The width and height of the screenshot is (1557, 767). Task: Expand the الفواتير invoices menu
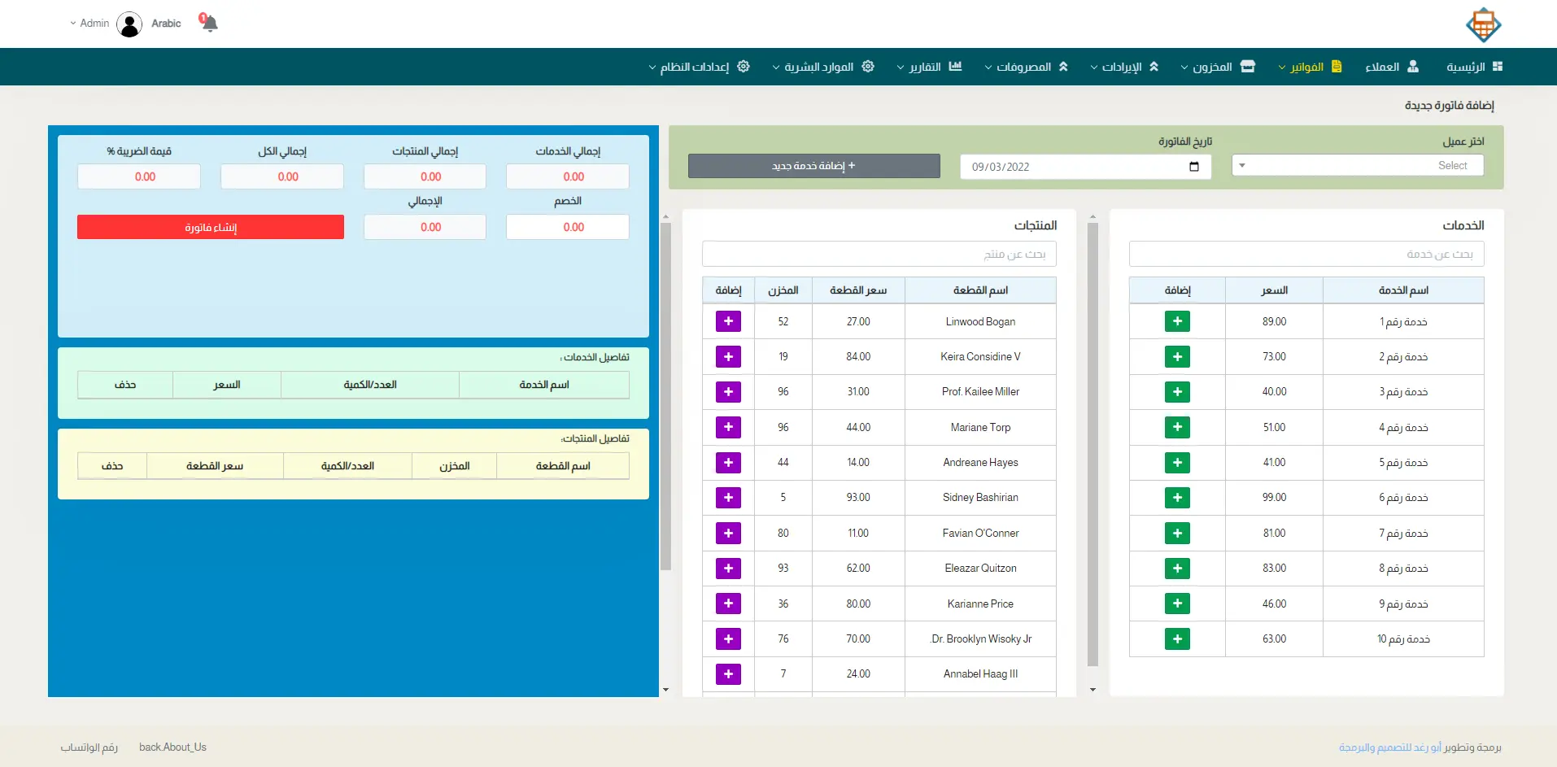pos(1310,67)
